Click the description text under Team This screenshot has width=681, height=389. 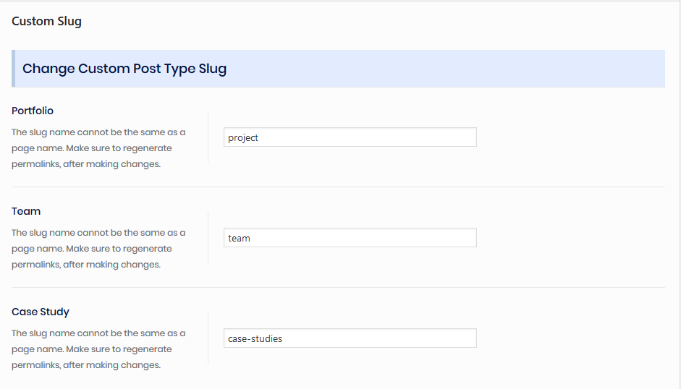[x=98, y=249]
